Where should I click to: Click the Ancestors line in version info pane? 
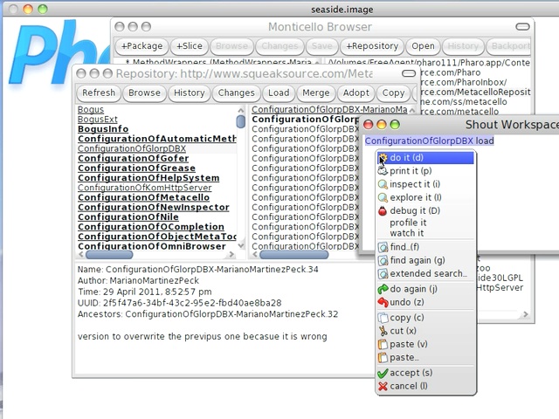click(x=208, y=314)
